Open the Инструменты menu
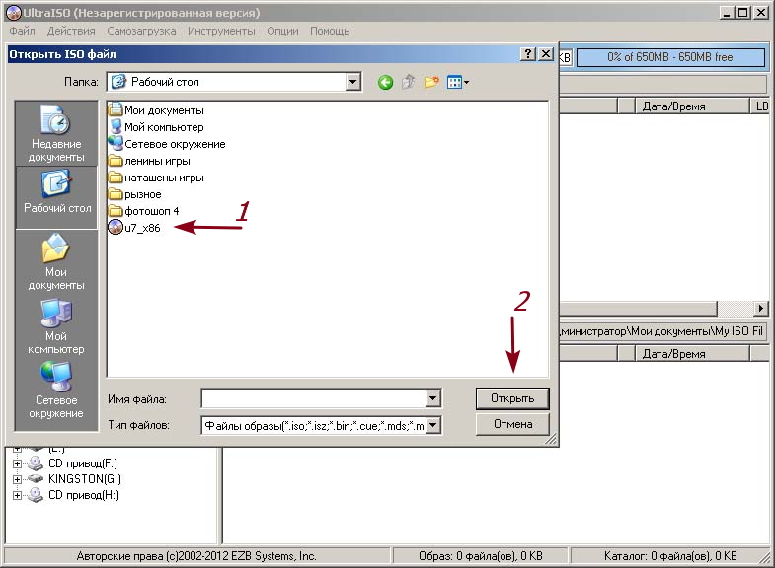 point(221,31)
